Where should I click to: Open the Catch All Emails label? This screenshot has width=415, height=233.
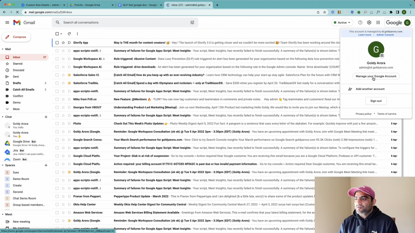pos(23,90)
